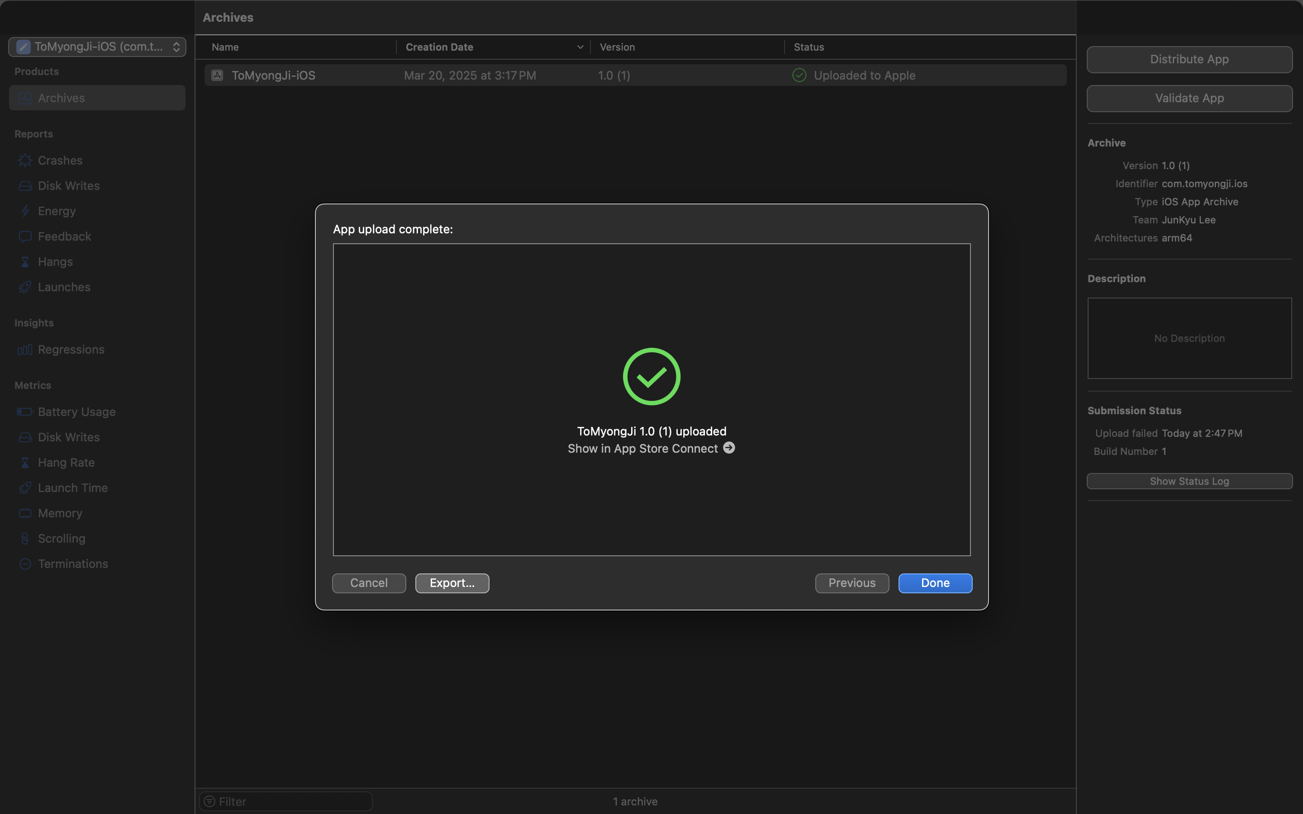The height and width of the screenshot is (814, 1303).
Task: Click the Terminations circle icon
Action: click(25, 563)
